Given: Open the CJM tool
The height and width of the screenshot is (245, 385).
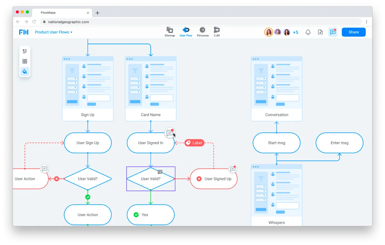Looking at the screenshot, I should click(x=217, y=32).
